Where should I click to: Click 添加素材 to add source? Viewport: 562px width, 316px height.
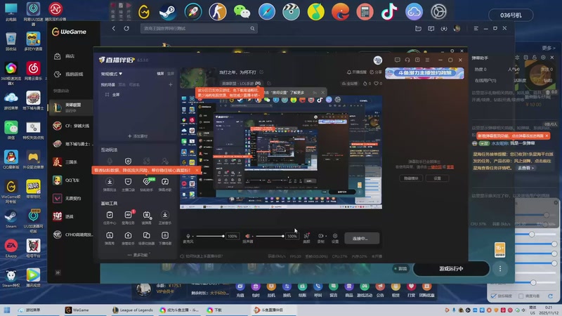(x=138, y=136)
